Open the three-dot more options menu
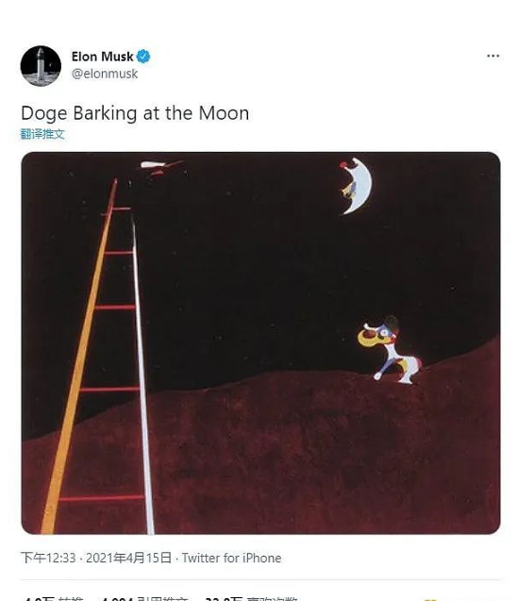Image resolution: width=517 pixels, height=601 pixels. pyautogui.click(x=492, y=56)
